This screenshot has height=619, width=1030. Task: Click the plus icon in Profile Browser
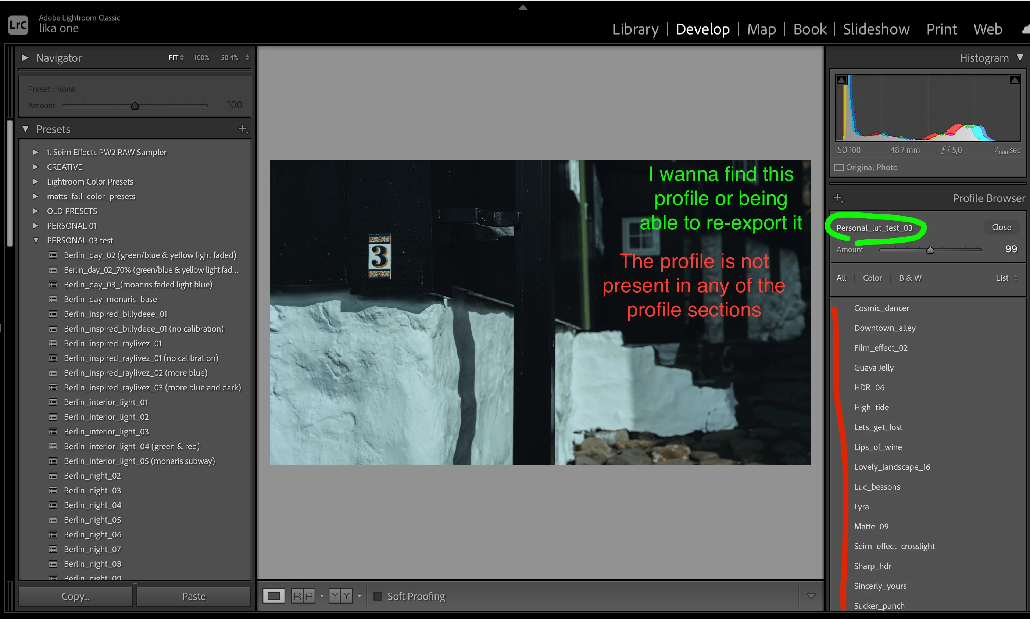tap(838, 198)
